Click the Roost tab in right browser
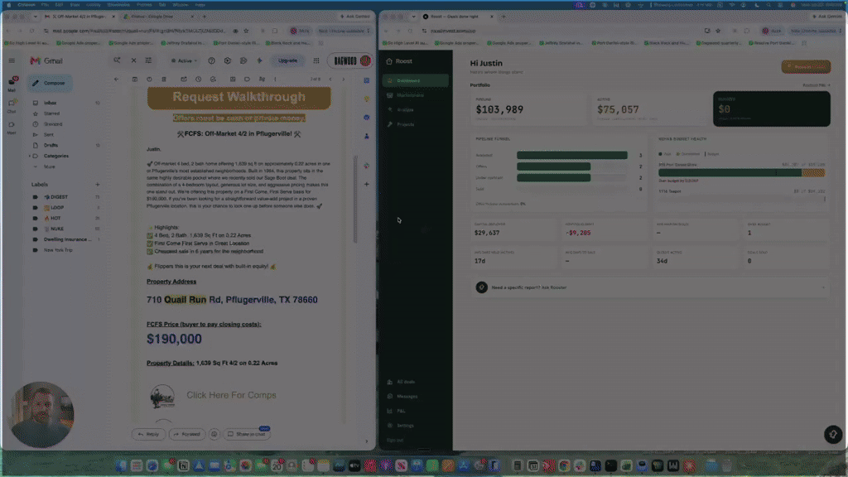The image size is (848, 477). click(x=457, y=17)
